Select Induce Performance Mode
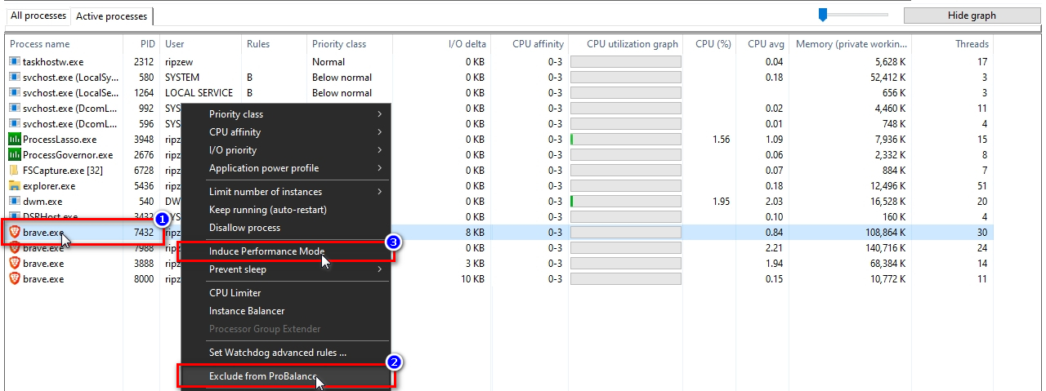The height and width of the screenshot is (391, 1046). point(284,251)
